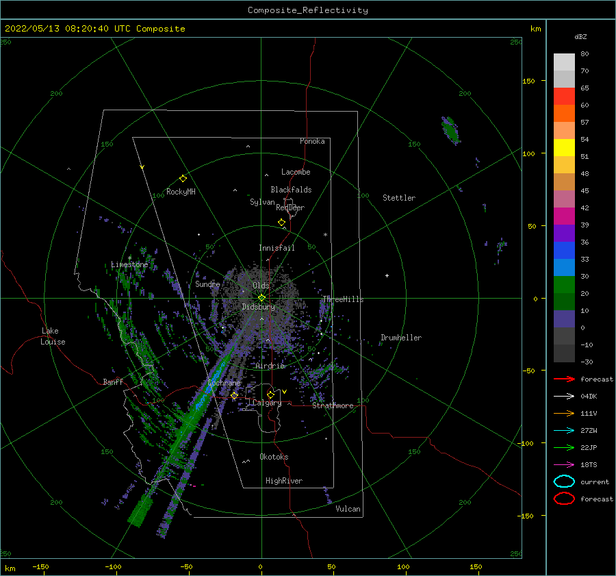Select the yellow diamond marker below Cochrane
Image resolution: width=616 pixels, height=576 pixels.
[235, 395]
